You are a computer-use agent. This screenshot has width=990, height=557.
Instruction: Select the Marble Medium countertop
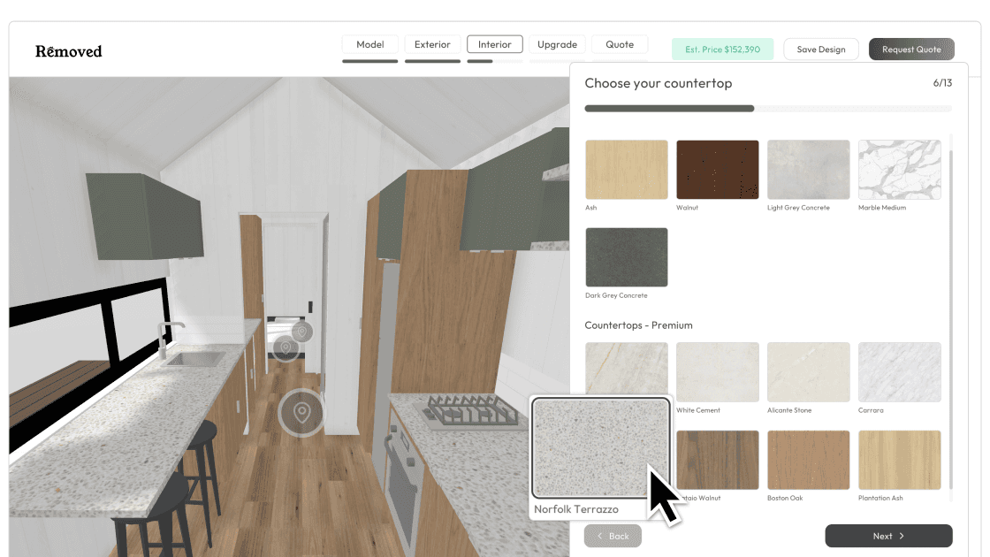coord(899,169)
